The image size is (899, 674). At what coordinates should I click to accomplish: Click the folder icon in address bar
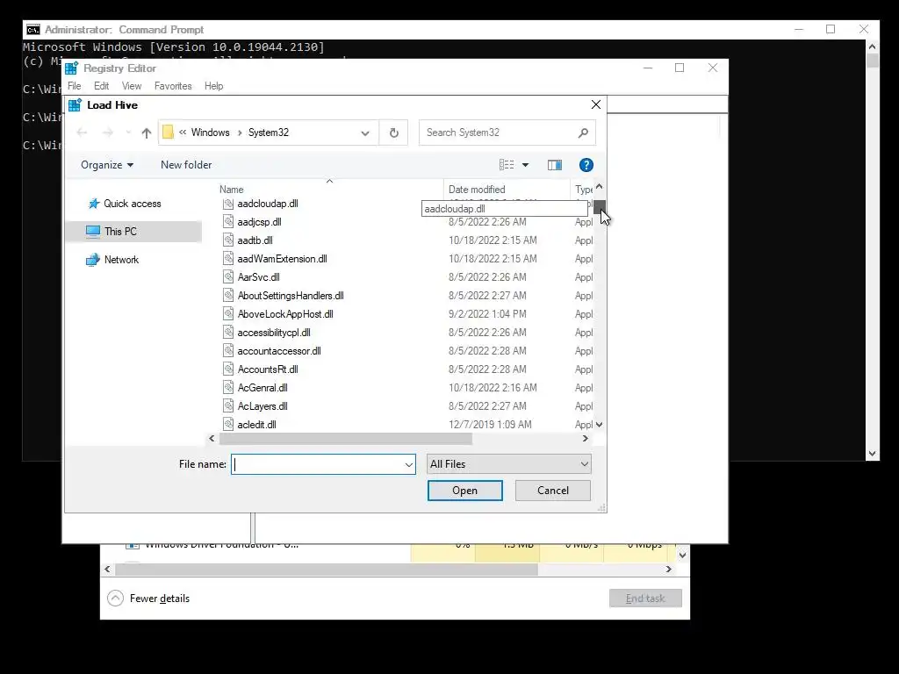pos(168,133)
